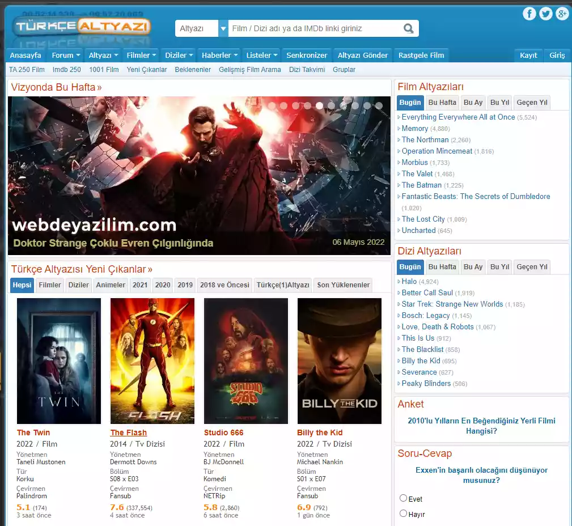
Task: Select the first banner slider dot
Action: point(272,106)
